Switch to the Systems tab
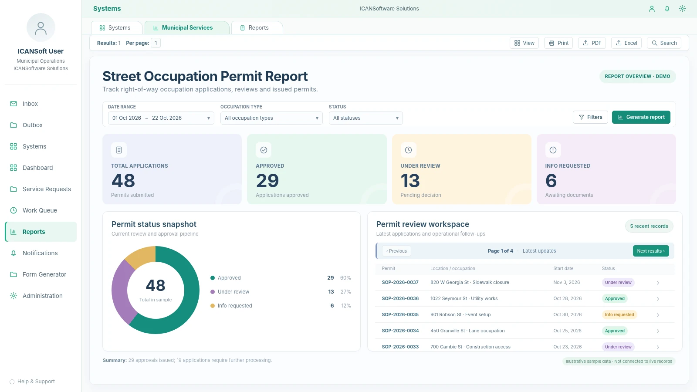Image resolution: width=697 pixels, height=392 pixels. point(116,28)
